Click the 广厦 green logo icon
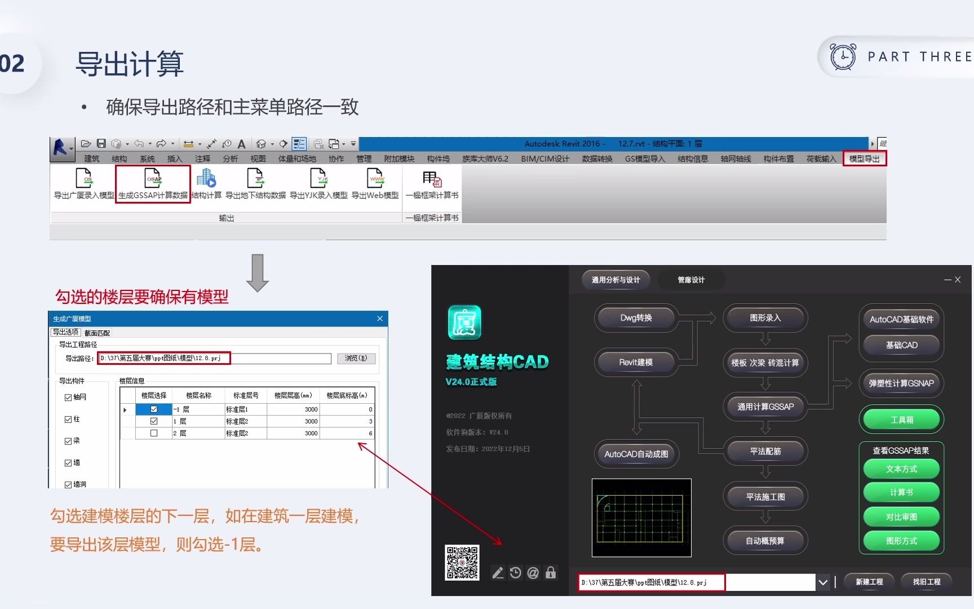 [x=464, y=323]
